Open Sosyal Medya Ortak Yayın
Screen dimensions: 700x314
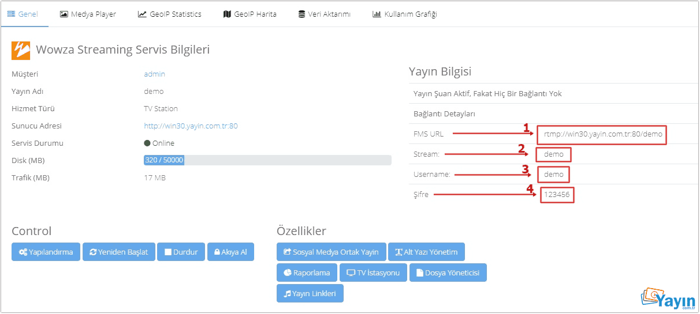click(x=332, y=252)
